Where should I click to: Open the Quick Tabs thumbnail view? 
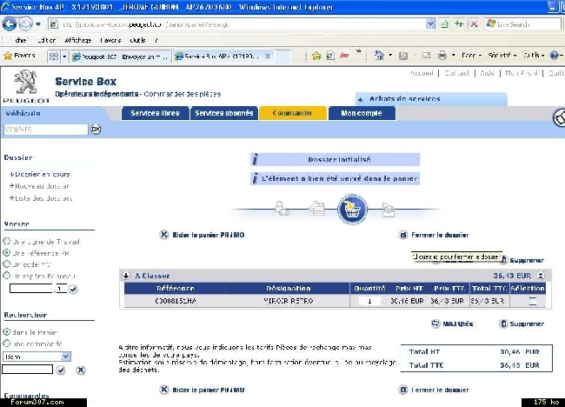(x=54, y=57)
